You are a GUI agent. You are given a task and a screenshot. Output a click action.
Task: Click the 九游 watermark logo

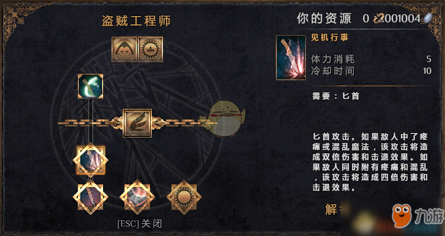point(417,216)
